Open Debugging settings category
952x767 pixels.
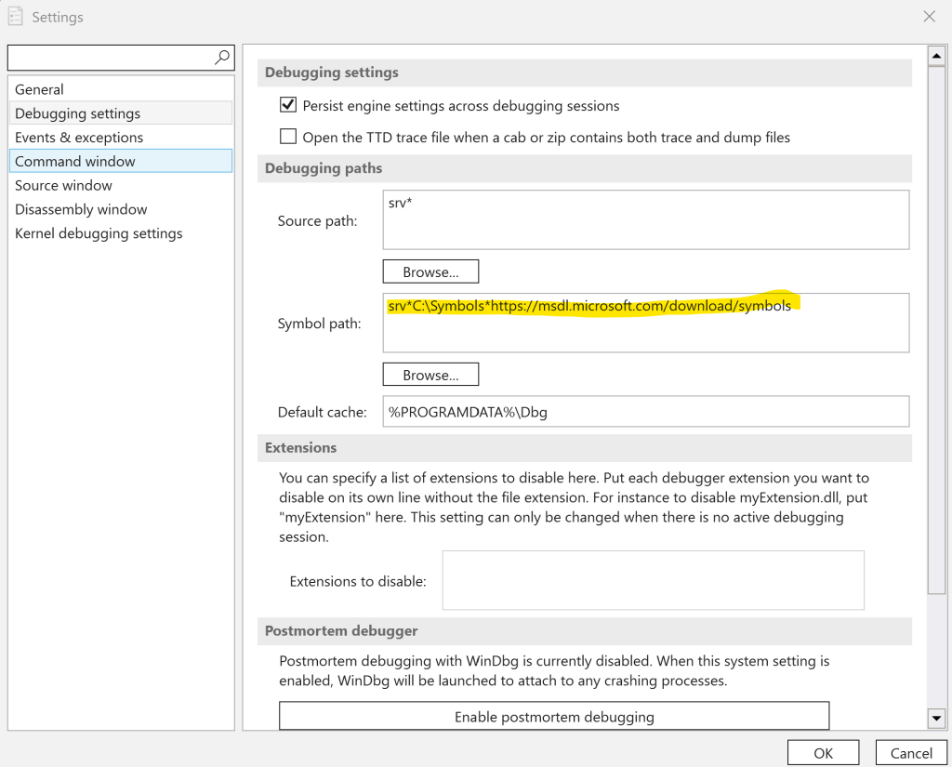[x=78, y=113]
